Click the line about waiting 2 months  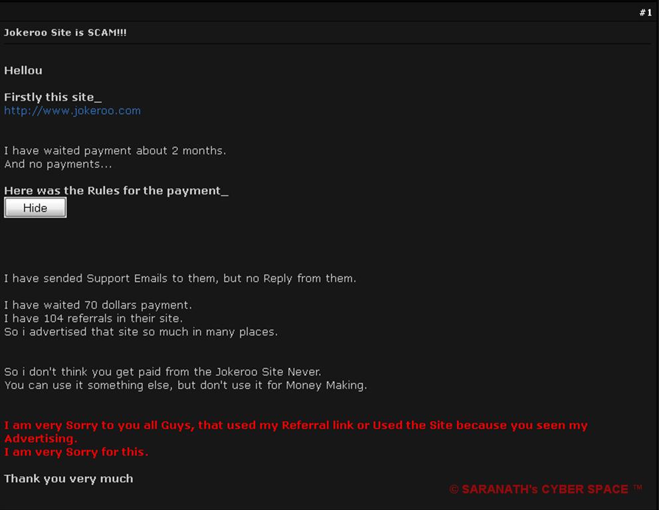[x=115, y=150]
